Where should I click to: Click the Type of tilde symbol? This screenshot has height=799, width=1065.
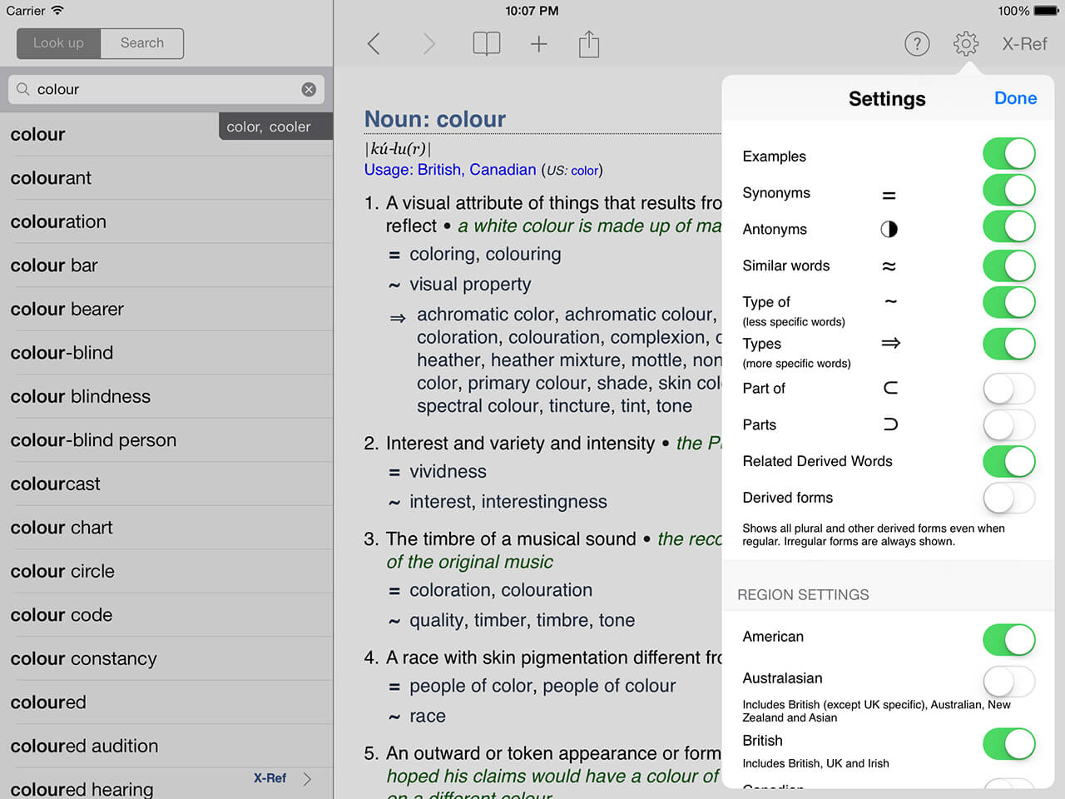tap(890, 301)
